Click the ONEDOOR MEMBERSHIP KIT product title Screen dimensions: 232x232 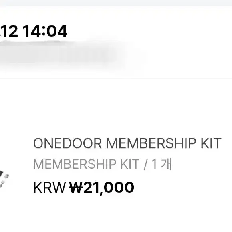(127, 143)
